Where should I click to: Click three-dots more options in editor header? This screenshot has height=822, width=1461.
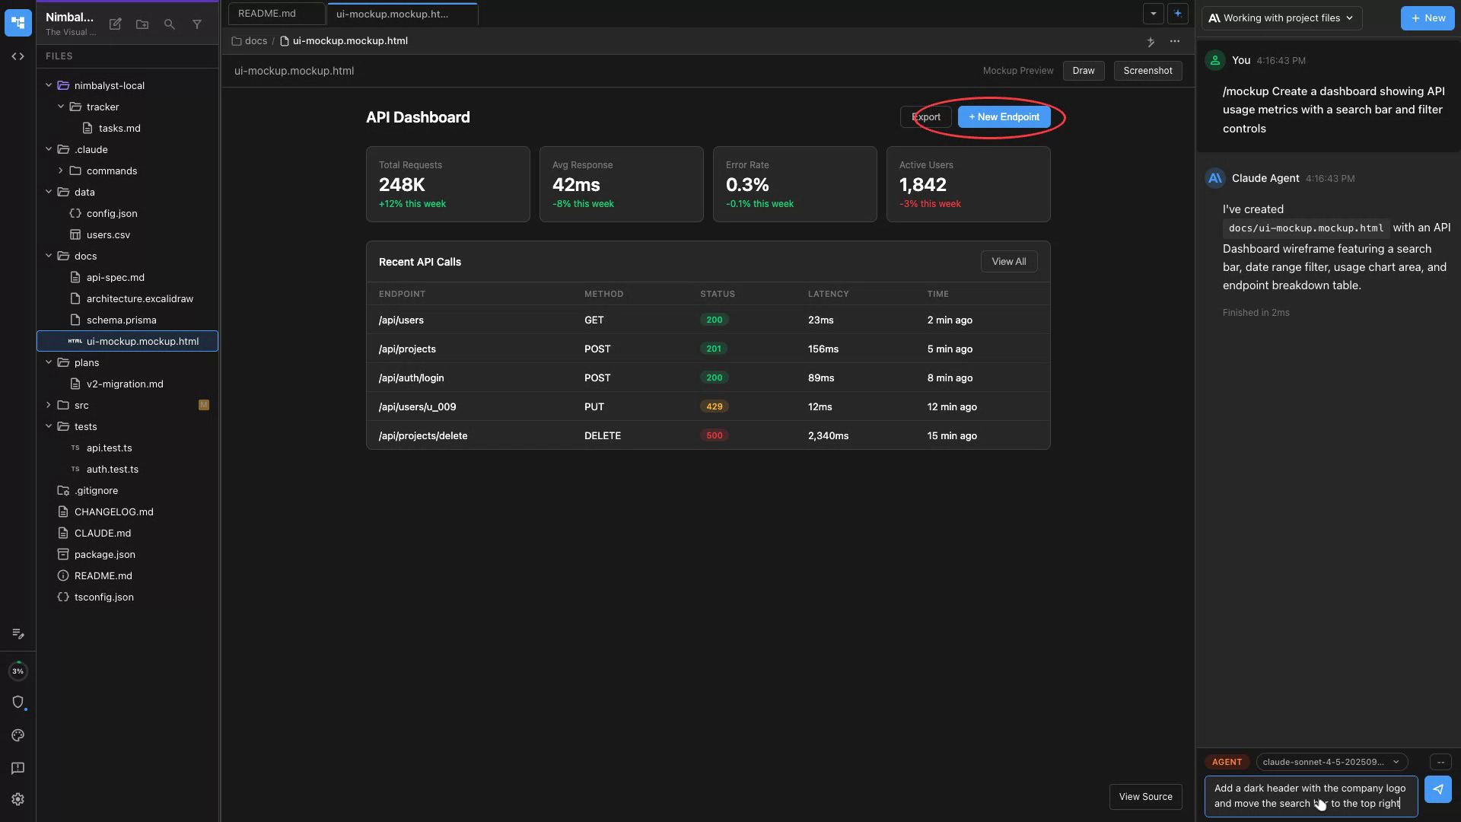(x=1175, y=41)
